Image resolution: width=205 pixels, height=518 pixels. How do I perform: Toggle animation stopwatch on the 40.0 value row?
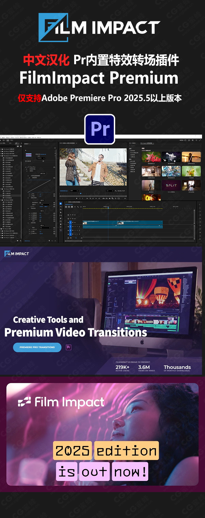[x=31, y=217]
